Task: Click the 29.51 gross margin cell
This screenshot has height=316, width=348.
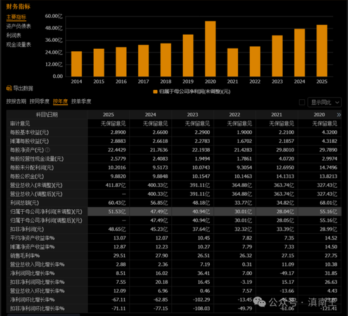Action: (119, 256)
